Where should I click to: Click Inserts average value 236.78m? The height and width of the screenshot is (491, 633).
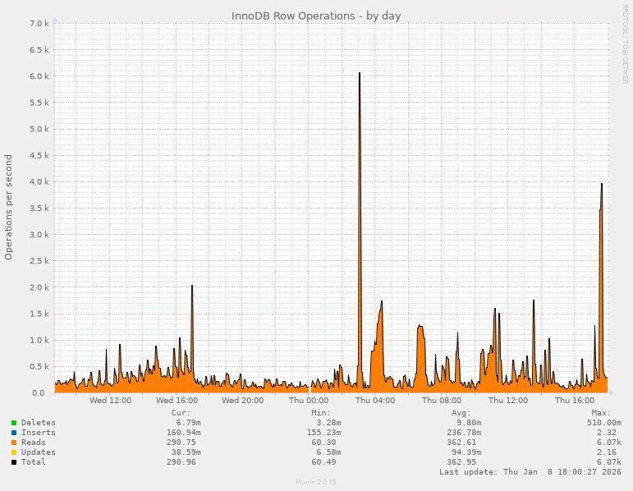pyautogui.click(x=464, y=433)
